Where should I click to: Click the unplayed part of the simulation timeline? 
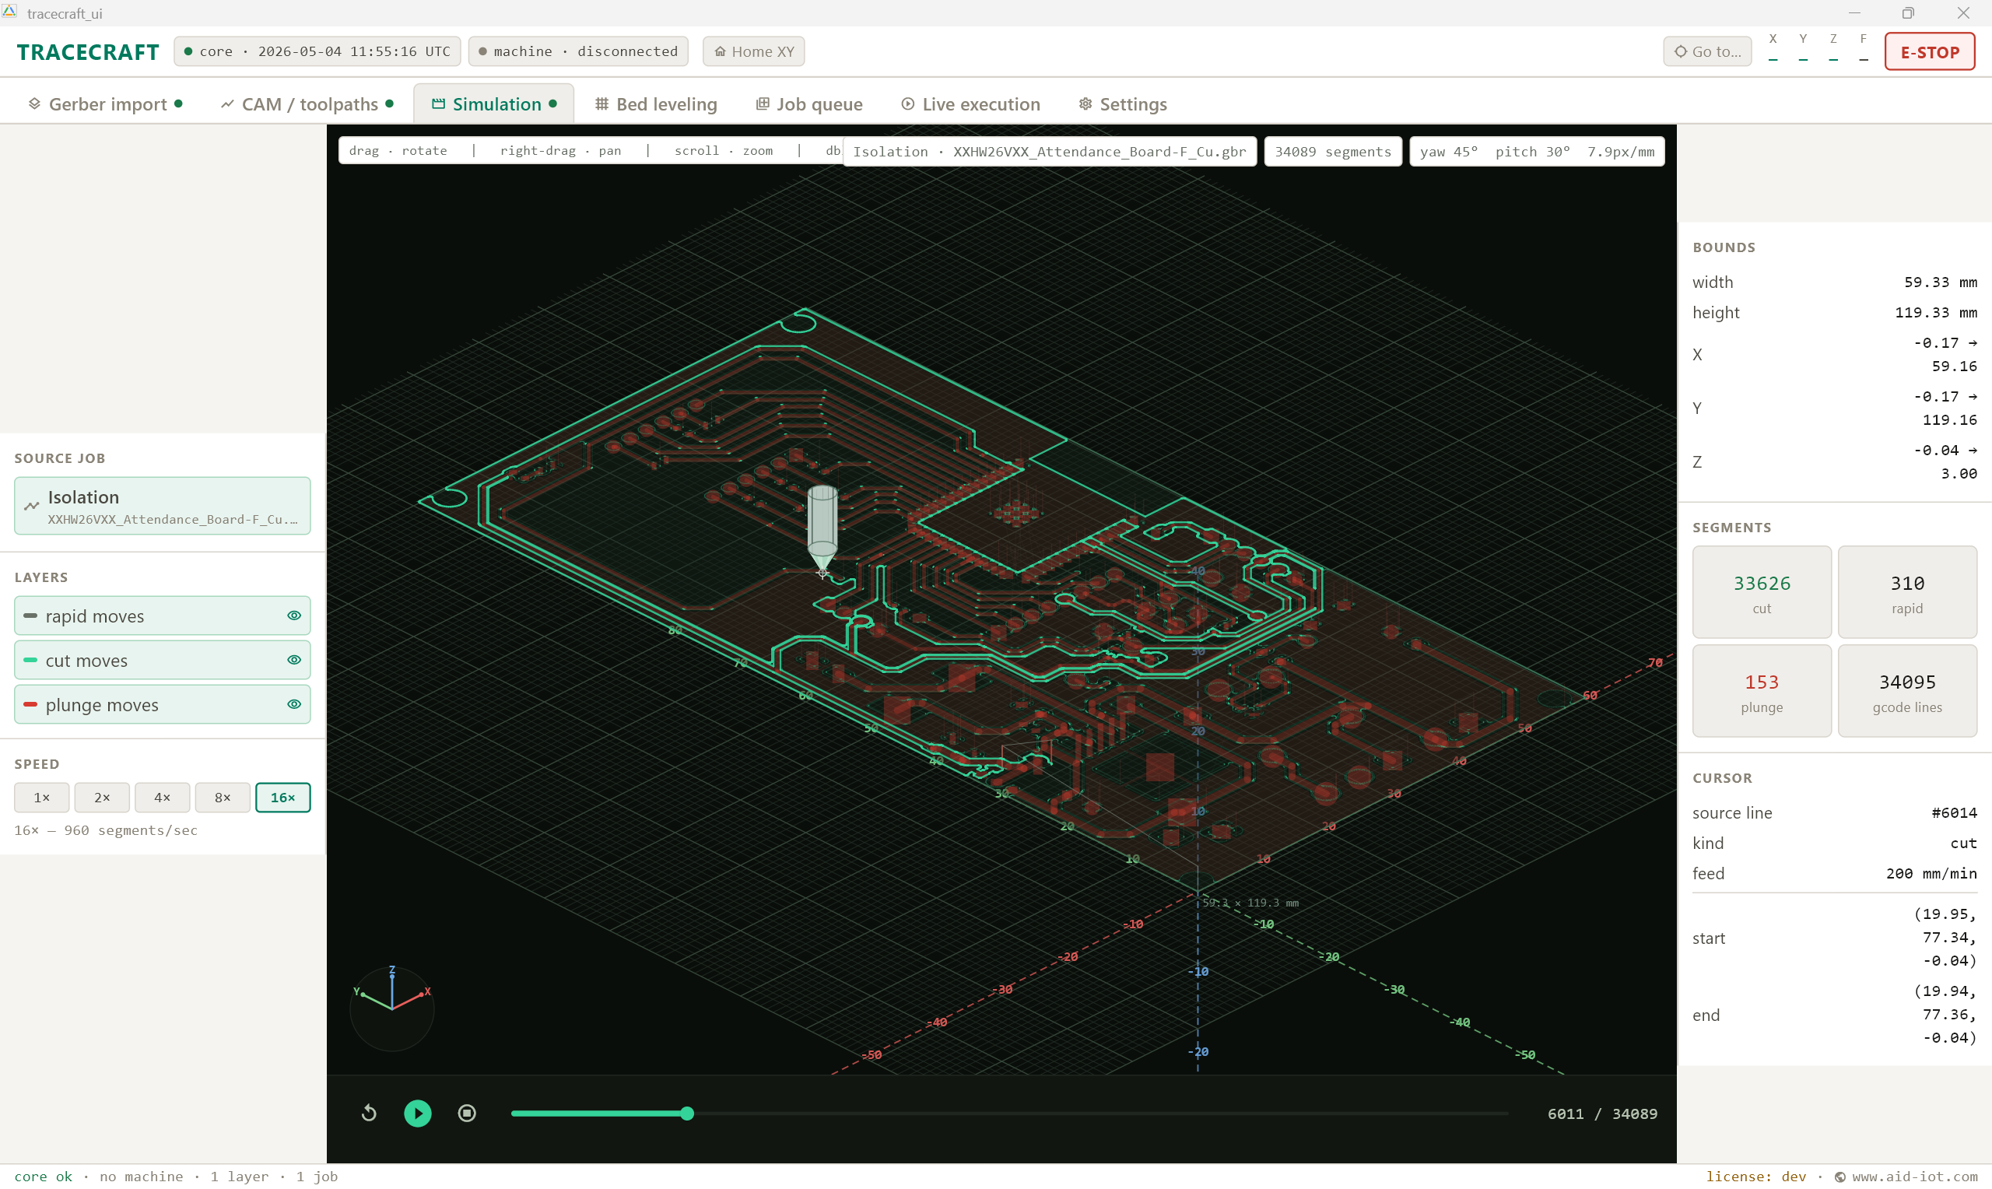[x=1100, y=1113]
